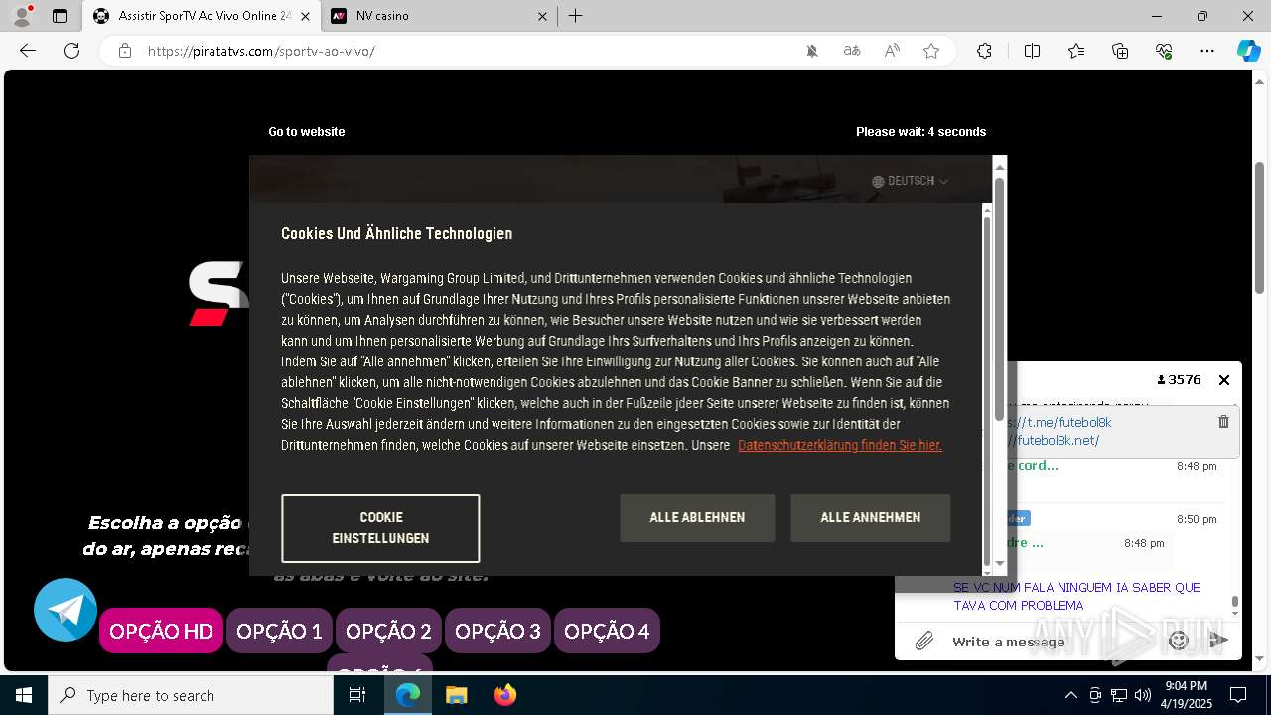Image resolution: width=1271 pixels, height=715 pixels.
Task: Click the Edge icon on taskbar
Action: 408,695
